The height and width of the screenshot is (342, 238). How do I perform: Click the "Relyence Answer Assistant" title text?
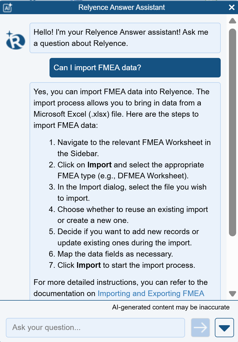click(x=122, y=7)
